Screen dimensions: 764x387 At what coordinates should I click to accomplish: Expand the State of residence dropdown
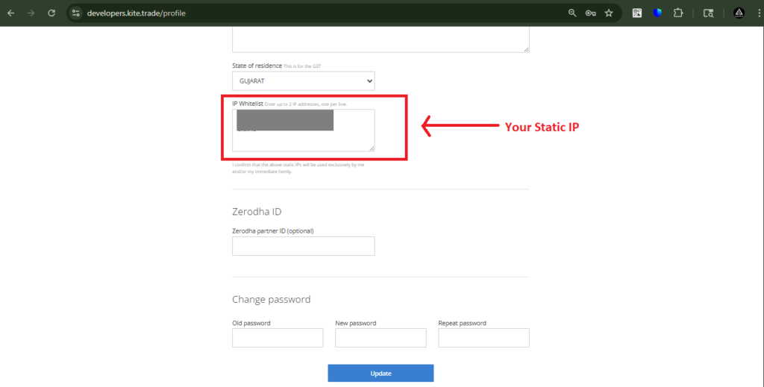(303, 81)
